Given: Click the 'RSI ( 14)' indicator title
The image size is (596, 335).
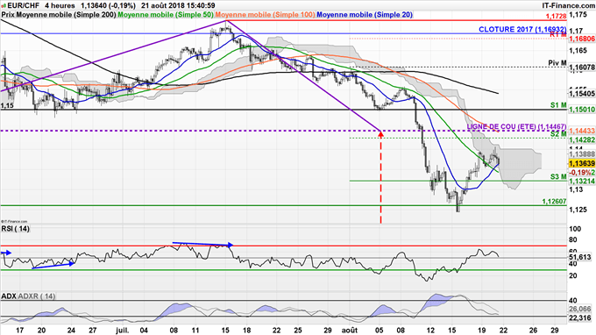Looking at the screenshot, I should click(15, 229).
